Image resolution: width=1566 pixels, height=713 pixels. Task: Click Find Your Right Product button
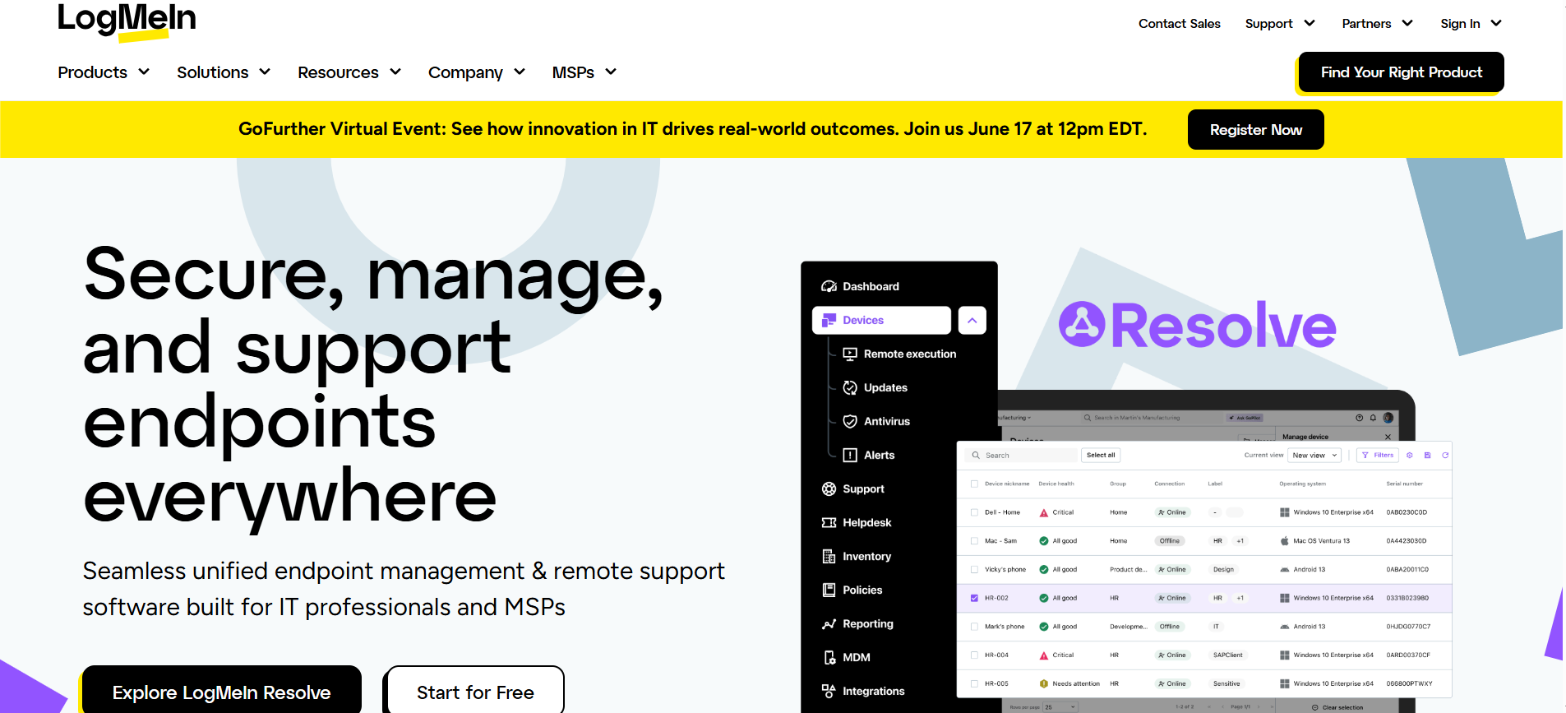(1401, 72)
